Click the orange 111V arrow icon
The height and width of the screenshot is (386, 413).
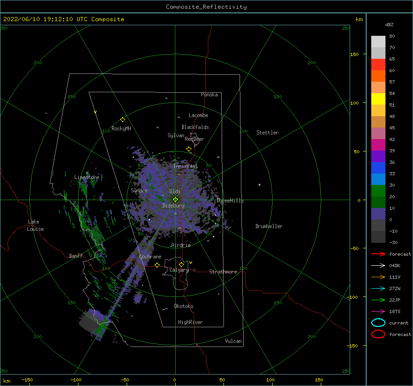pos(378,277)
